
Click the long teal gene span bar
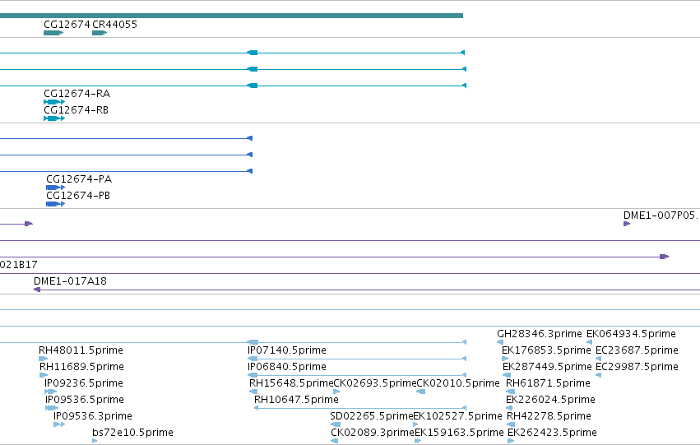coord(231,16)
